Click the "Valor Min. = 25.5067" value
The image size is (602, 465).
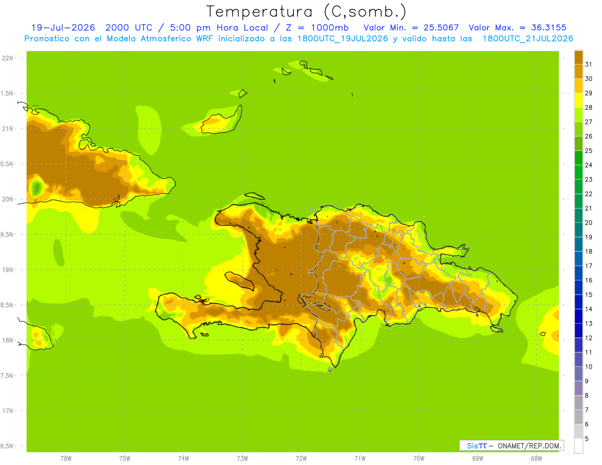(411, 28)
